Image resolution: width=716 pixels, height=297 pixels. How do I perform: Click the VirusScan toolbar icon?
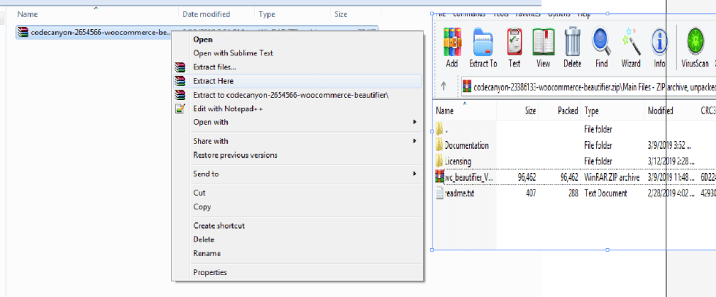pyautogui.click(x=695, y=42)
